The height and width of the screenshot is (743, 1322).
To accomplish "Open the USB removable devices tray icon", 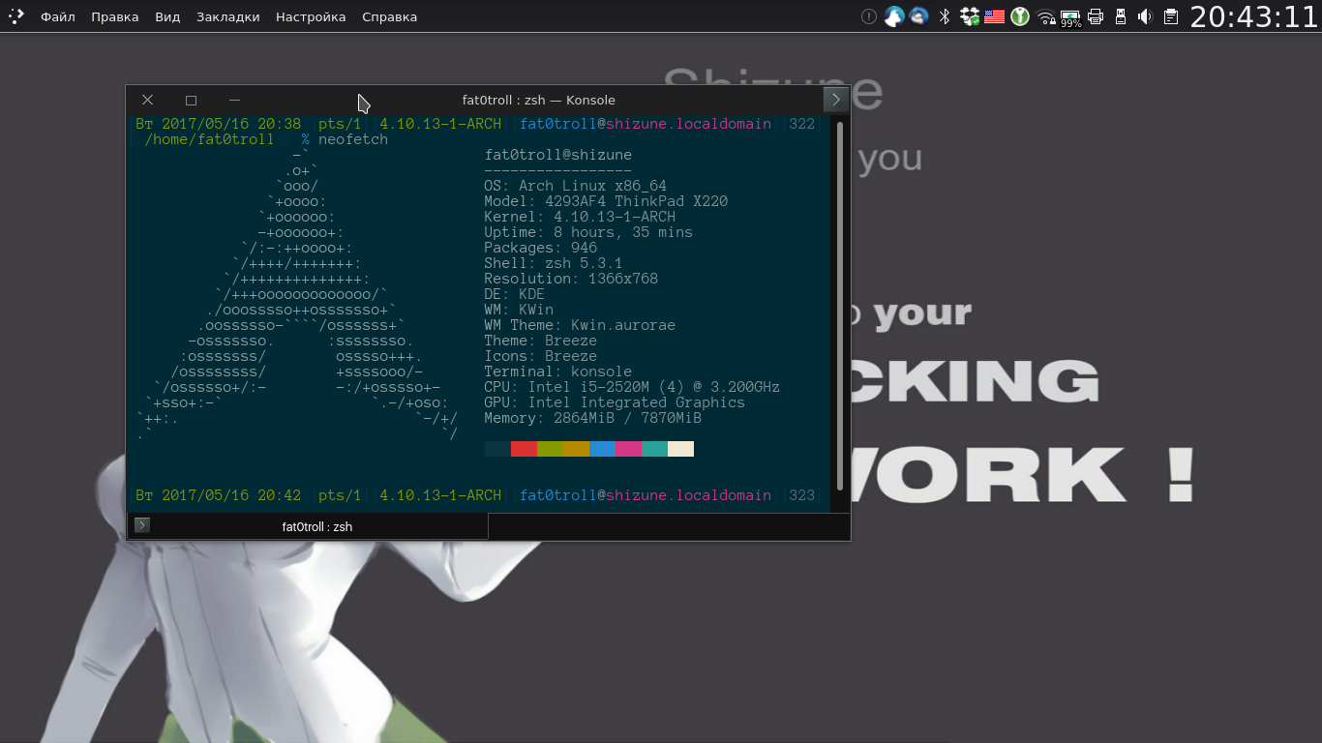I will coord(1121,16).
